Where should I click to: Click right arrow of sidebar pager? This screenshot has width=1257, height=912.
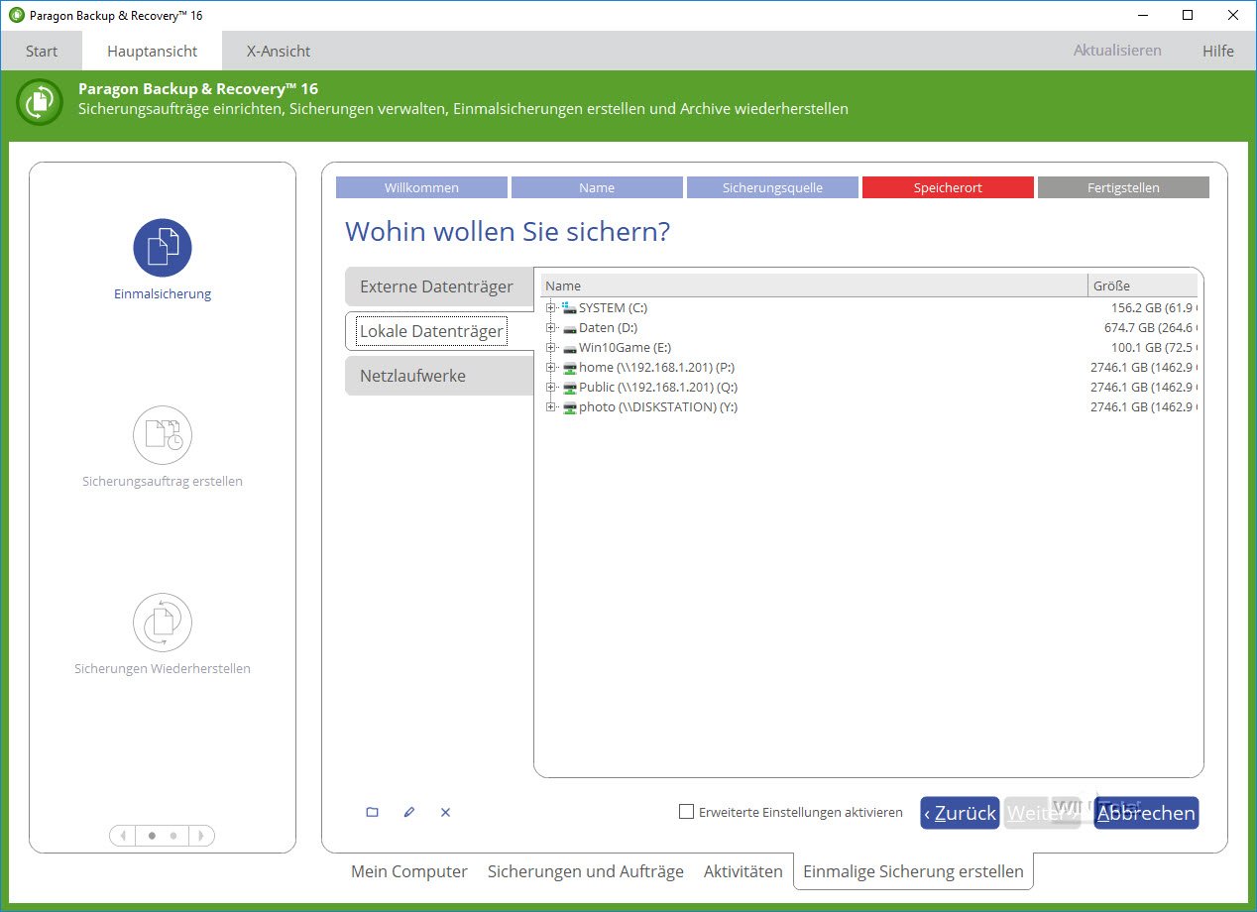point(200,836)
